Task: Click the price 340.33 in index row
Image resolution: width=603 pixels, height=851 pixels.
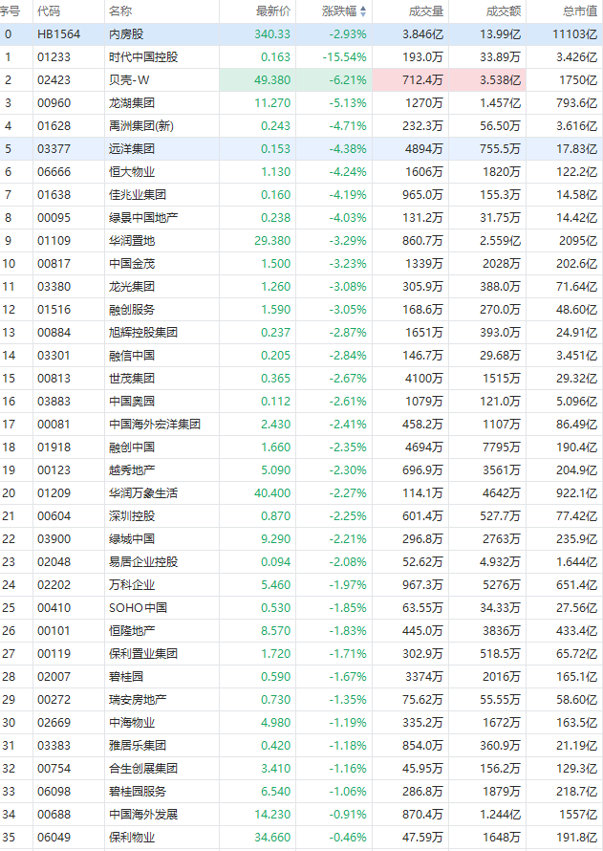Action: (272, 34)
